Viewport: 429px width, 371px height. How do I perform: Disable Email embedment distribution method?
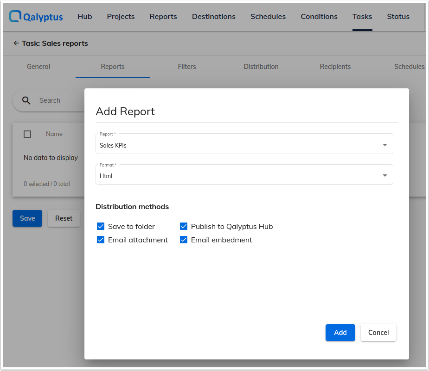pyautogui.click(x=184, y=240)
